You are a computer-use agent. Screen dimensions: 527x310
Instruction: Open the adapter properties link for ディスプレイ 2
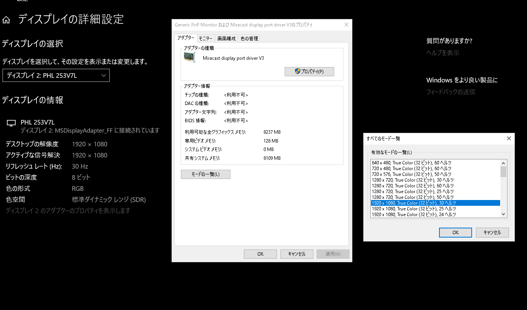coord(68,211)
